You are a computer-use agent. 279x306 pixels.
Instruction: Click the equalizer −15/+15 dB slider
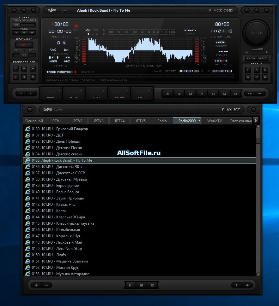pyautogui.click(x=24, y=55)
